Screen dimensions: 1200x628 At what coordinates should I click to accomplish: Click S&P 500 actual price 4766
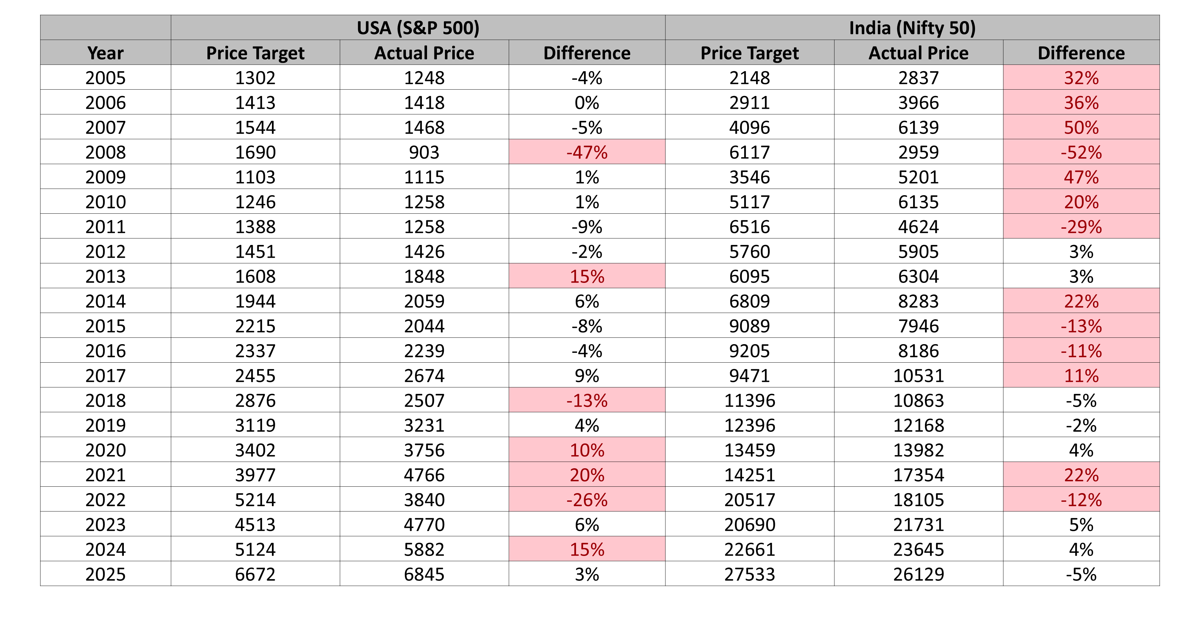coord(424,475)
